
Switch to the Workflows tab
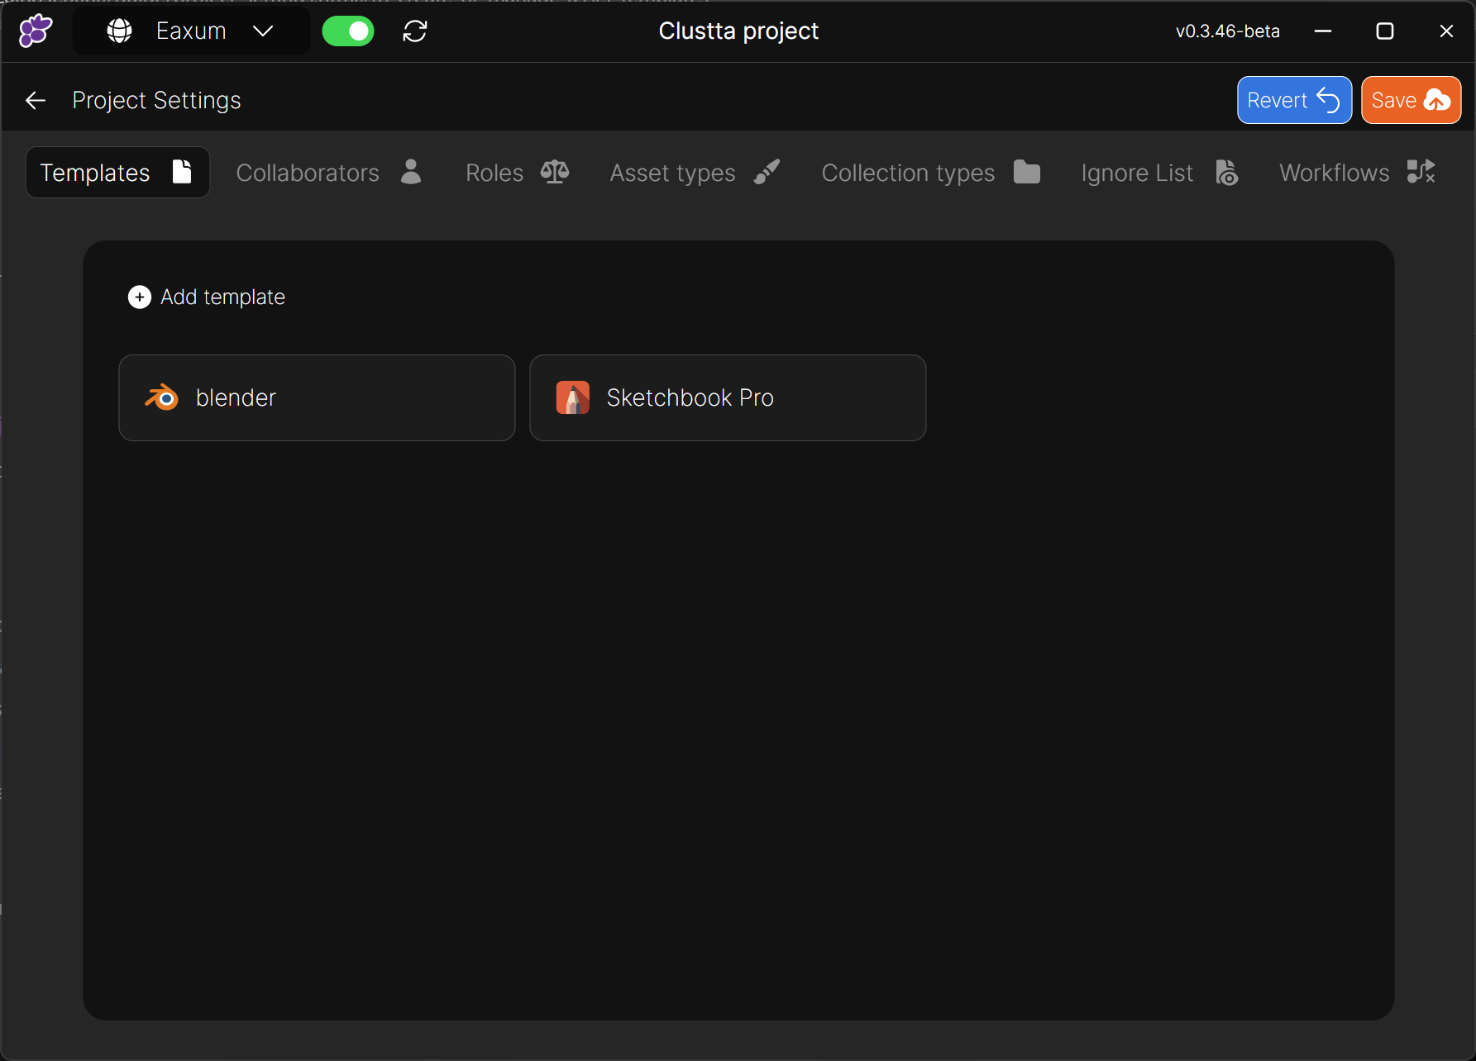pyautogui.click(x=1356, y=173)
